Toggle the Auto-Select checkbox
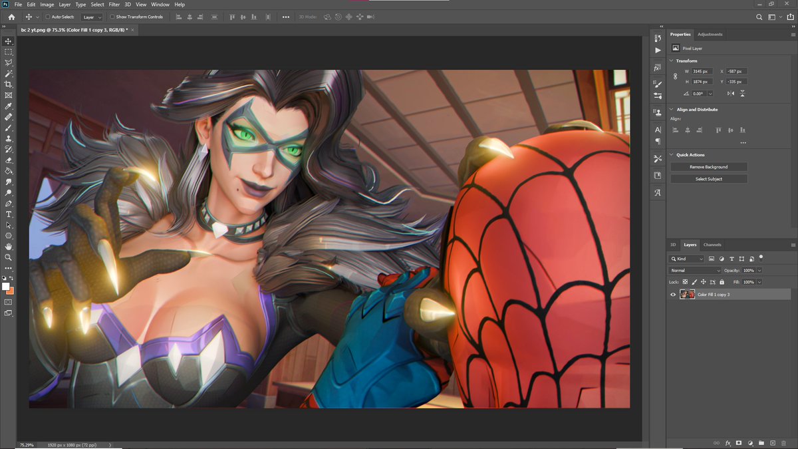The height and width of the screenshot is (449, 798). coord(47,17)
